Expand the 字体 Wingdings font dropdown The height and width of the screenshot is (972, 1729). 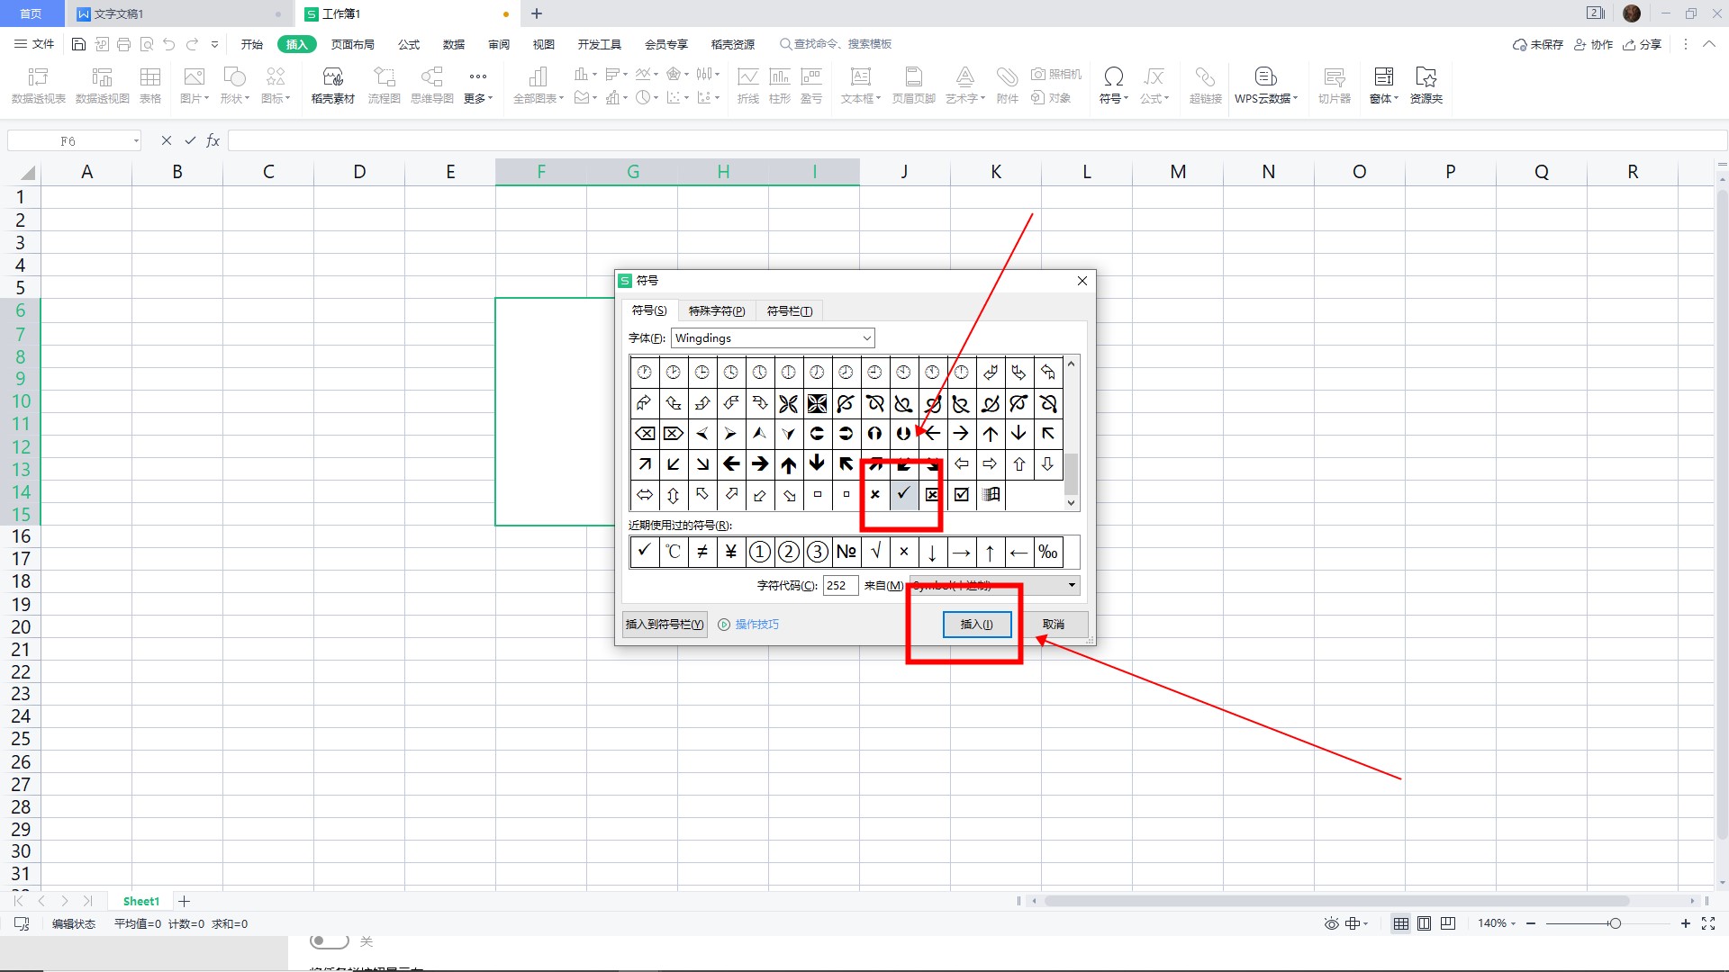click(866, 338)
